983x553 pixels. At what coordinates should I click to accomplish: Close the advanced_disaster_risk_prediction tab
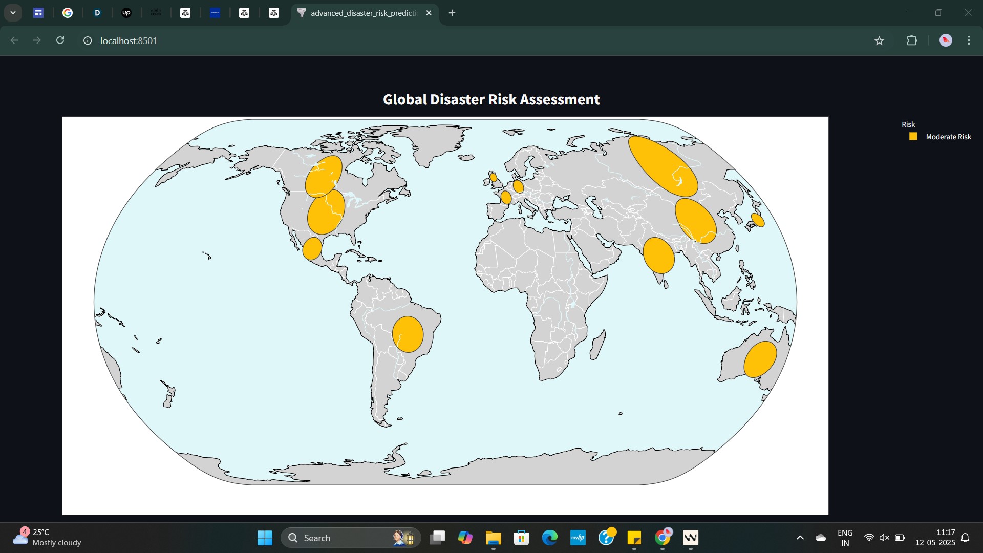click(x=429, y=13)
